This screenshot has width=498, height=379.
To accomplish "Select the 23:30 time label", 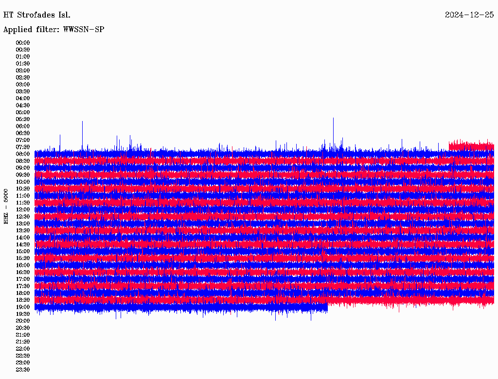I will point(23,370).
